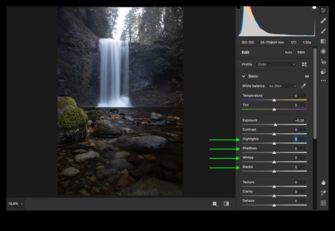The width and height of the screenshot is (335, 231).
Task: Collapse the Basic section
Action: click(243, 76)
